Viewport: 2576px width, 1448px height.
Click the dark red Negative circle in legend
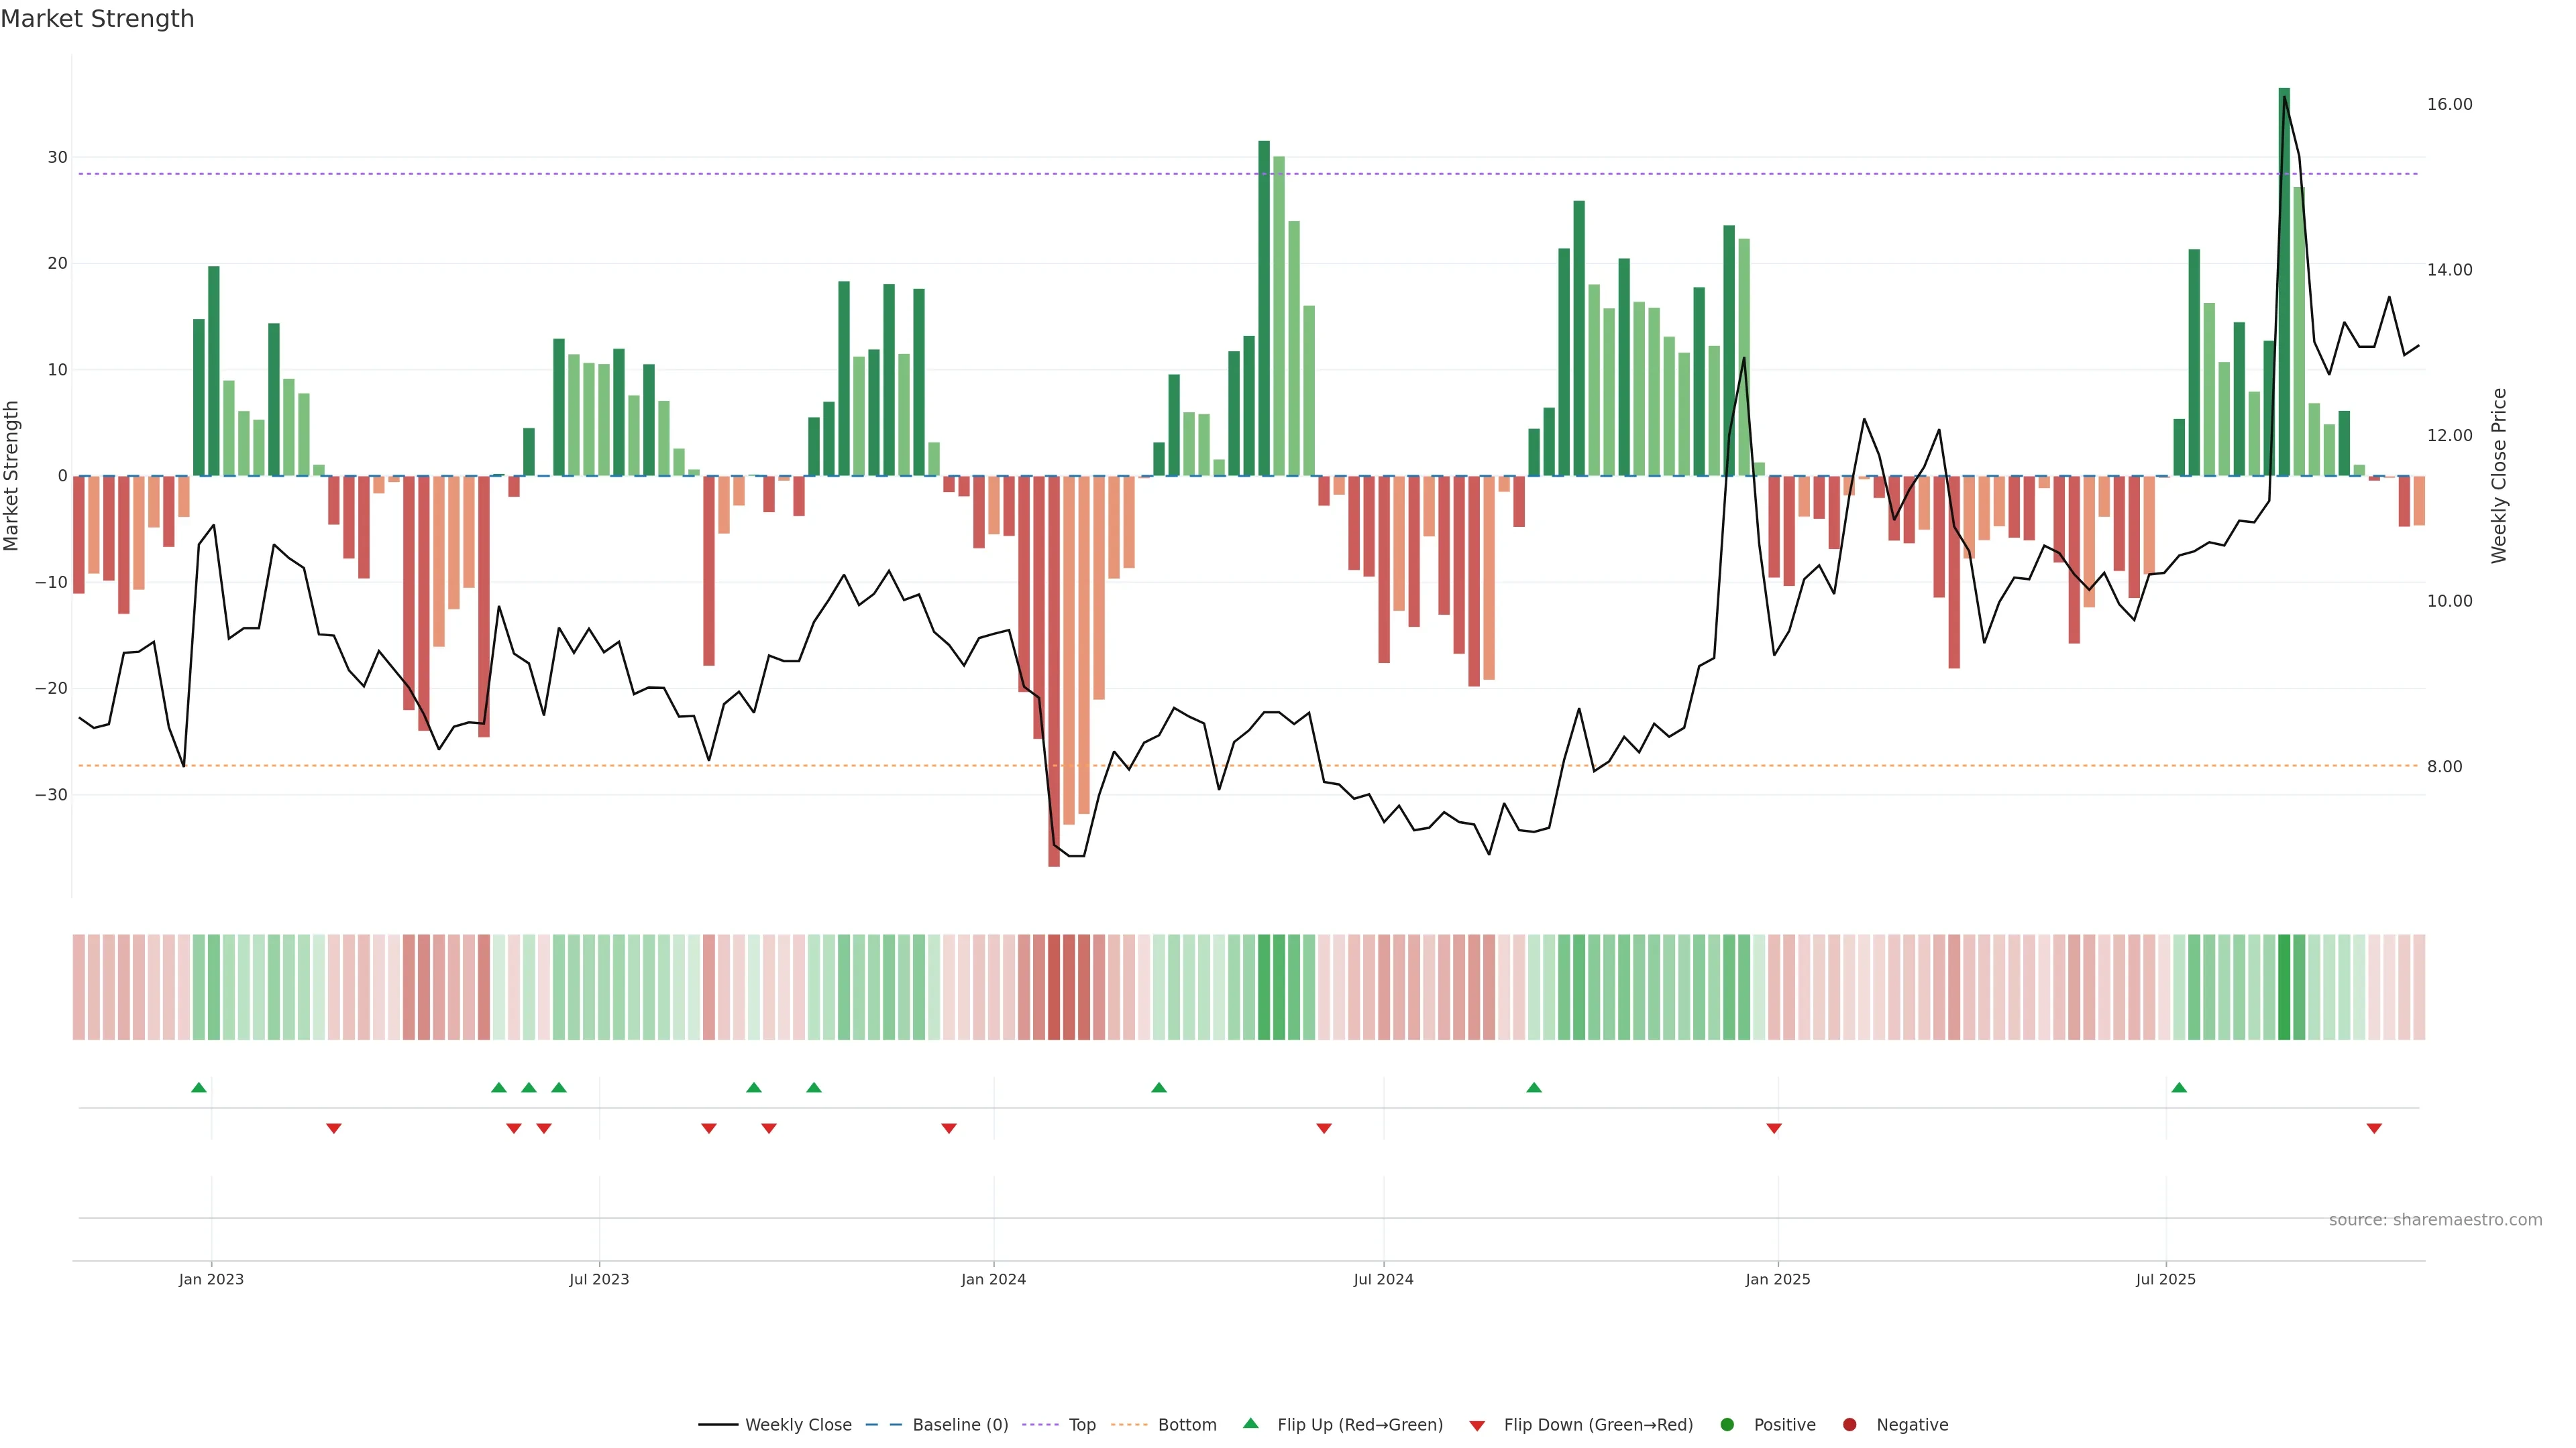(1849, 1424)
